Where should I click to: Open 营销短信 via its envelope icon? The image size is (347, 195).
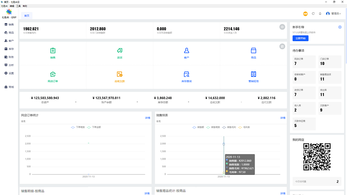253,74
